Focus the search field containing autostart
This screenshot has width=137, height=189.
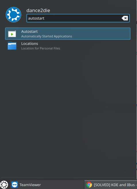78,18
